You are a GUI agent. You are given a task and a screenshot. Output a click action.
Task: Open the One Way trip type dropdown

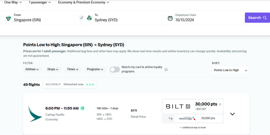(13, 2)
